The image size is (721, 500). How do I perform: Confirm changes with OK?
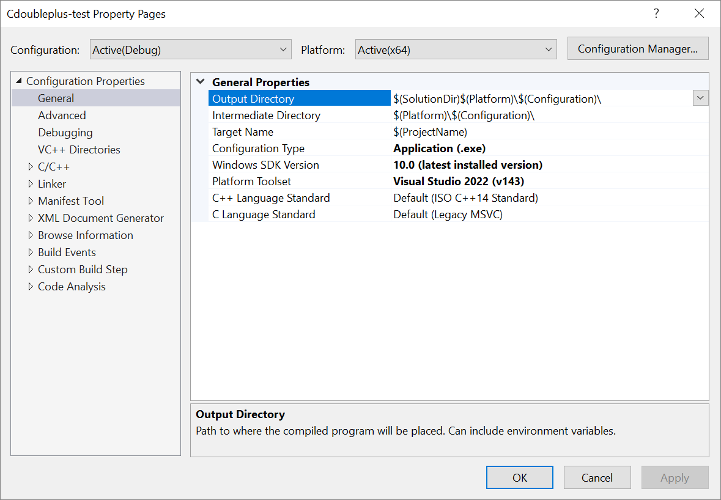[519, 477]
